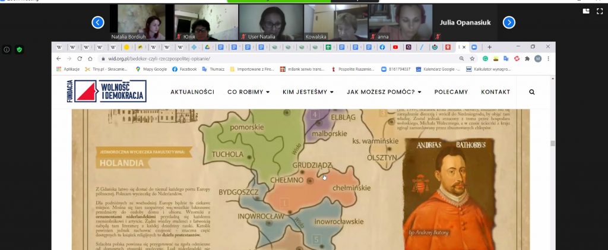
Task: Click the TUCHOLA label on the map
Action: 227,154
